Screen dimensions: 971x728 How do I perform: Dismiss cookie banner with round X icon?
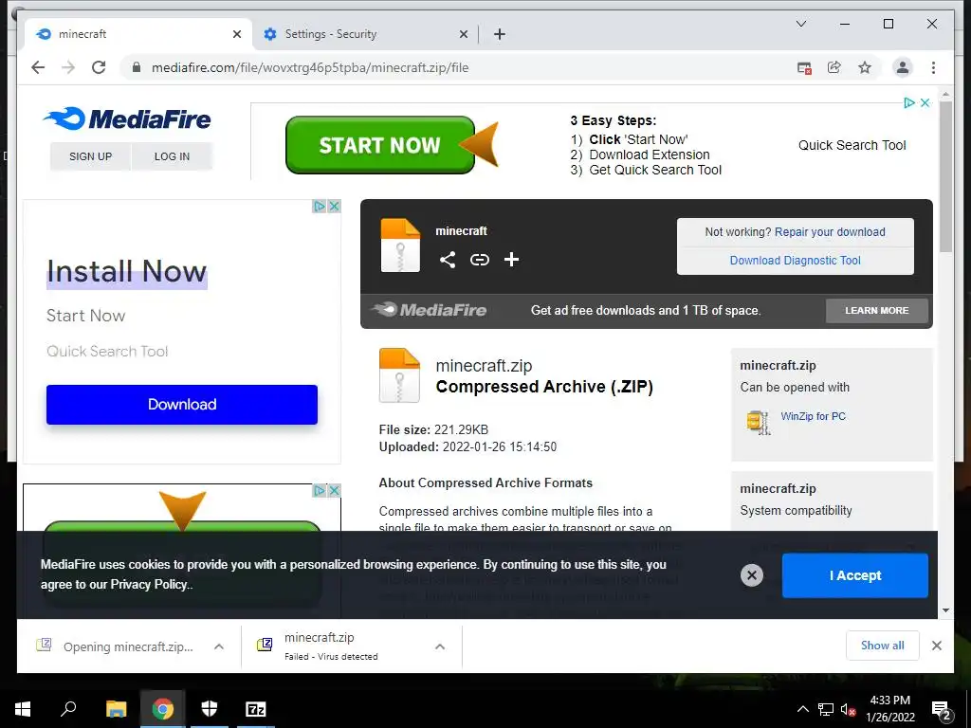tap(752, 575)
